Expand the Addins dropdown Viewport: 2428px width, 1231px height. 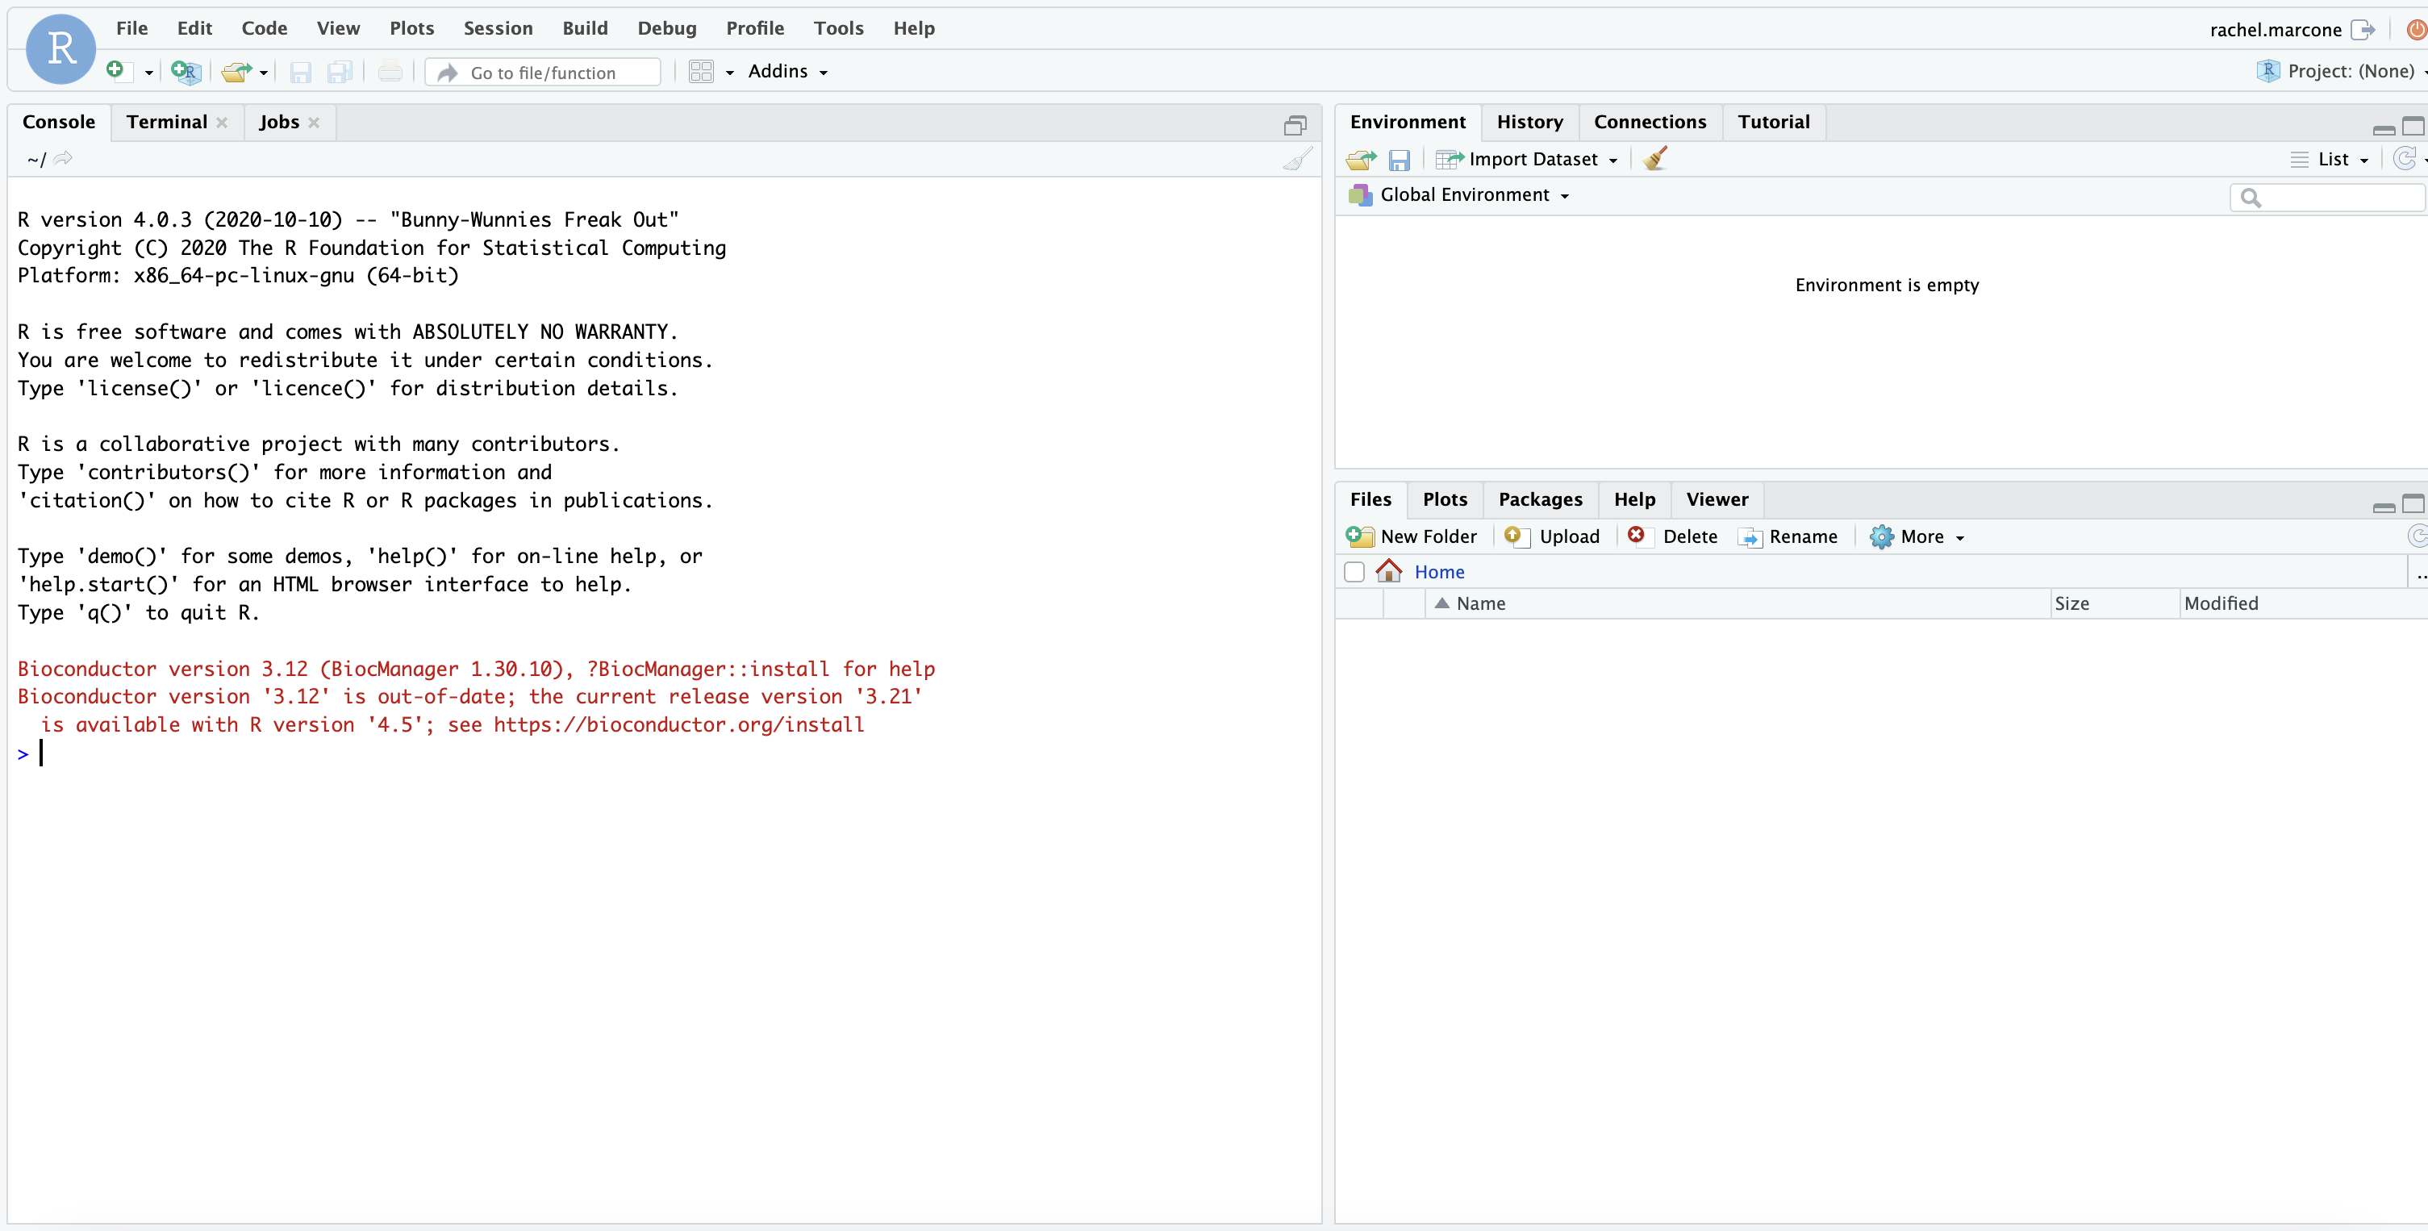(x=788, y=72)
